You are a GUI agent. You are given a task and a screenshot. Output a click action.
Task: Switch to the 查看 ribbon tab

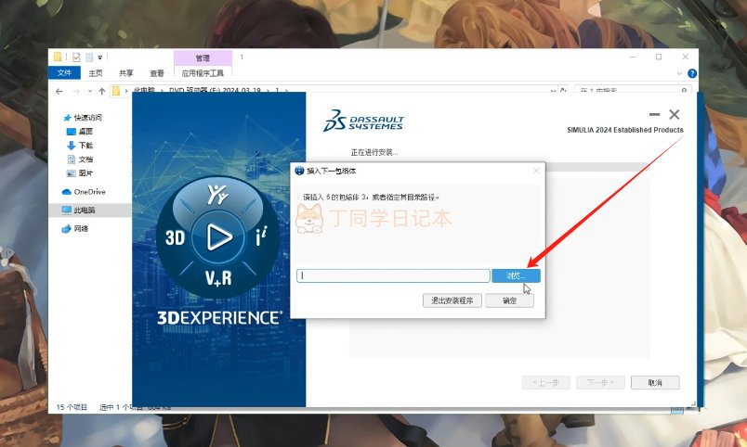tap(156, 73)
